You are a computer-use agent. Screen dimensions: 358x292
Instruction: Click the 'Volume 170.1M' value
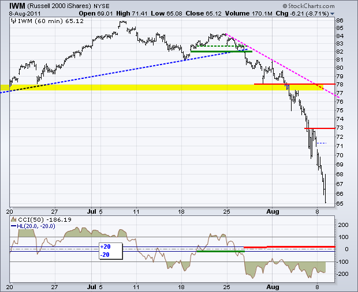[249, 13]
